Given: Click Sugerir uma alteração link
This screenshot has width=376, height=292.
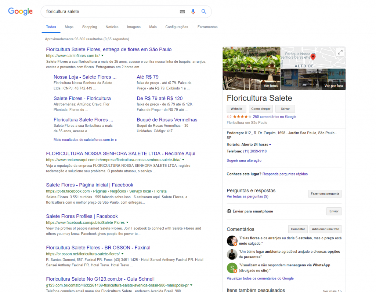Looking at the screenshot, I should point(244,160).
